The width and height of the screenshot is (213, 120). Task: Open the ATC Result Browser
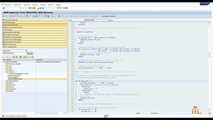tap(34, 47)
